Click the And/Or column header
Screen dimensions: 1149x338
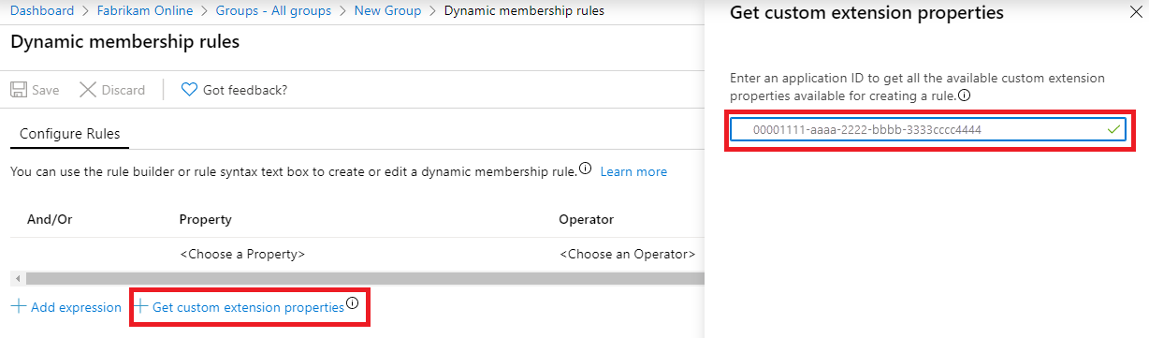pyautogui.click(x=51, y=219)
